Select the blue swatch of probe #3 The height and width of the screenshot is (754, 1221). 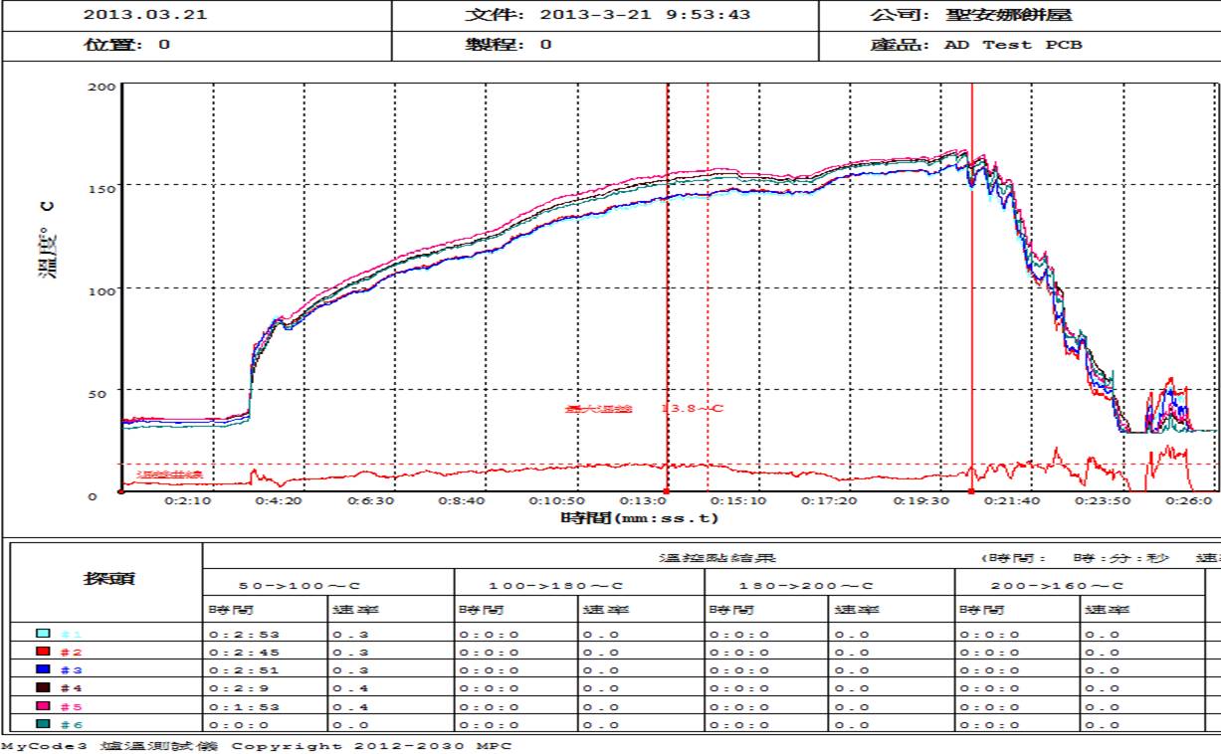[x=42, y=669]
